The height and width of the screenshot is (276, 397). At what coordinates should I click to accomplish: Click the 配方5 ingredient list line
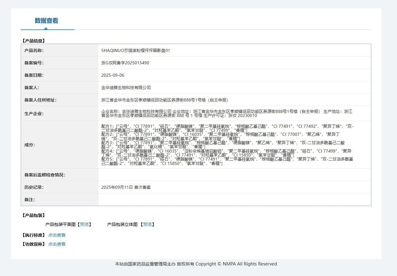pyautogui.click(x=227, y=161)
